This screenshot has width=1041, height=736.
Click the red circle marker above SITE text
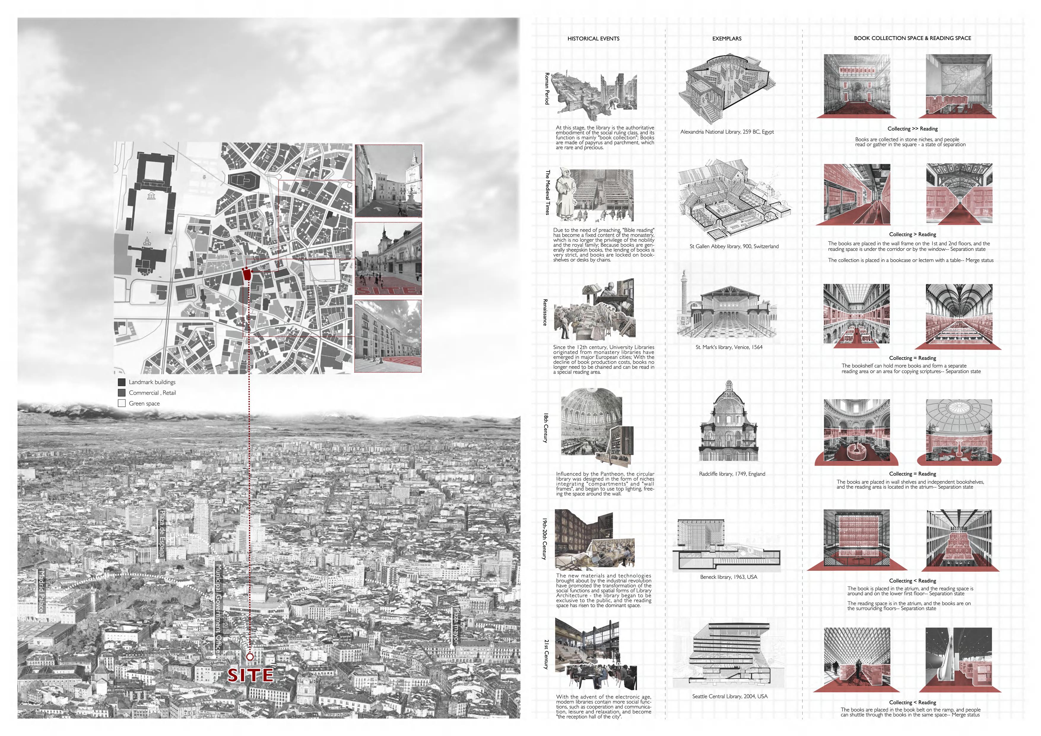tap(250, 657)
